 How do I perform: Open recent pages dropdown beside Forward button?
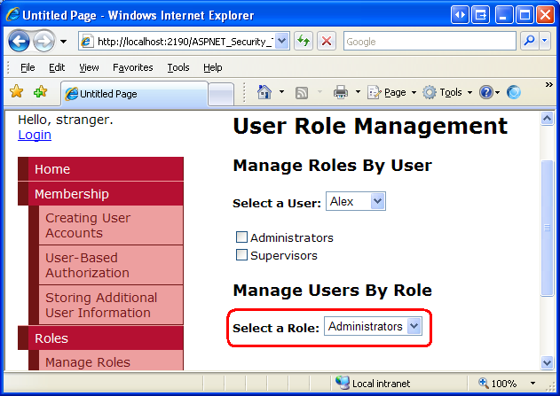coord(64,42)
